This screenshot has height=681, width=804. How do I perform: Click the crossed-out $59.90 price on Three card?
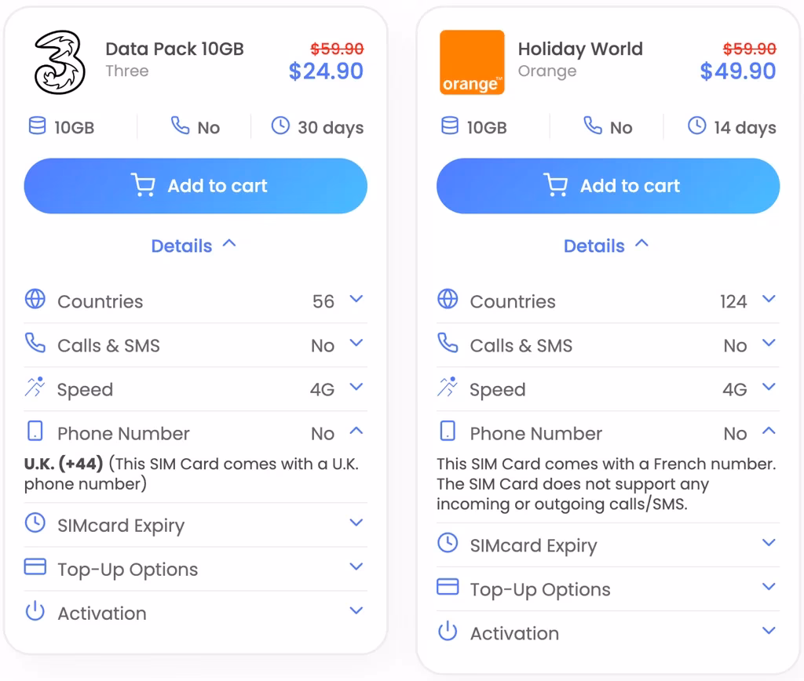click(336, 48)
